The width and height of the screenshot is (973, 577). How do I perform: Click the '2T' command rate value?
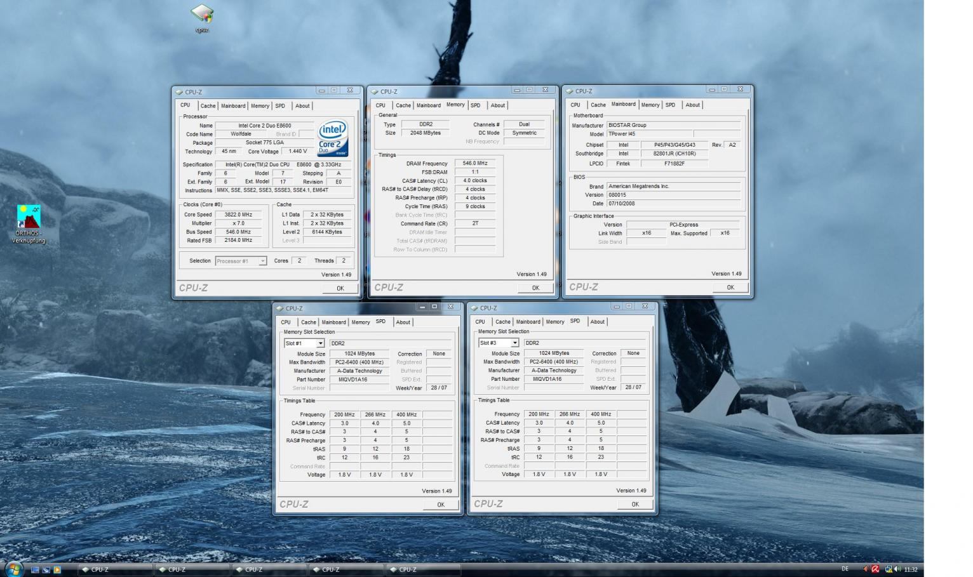pyautogui.click(x=475, y=223)
